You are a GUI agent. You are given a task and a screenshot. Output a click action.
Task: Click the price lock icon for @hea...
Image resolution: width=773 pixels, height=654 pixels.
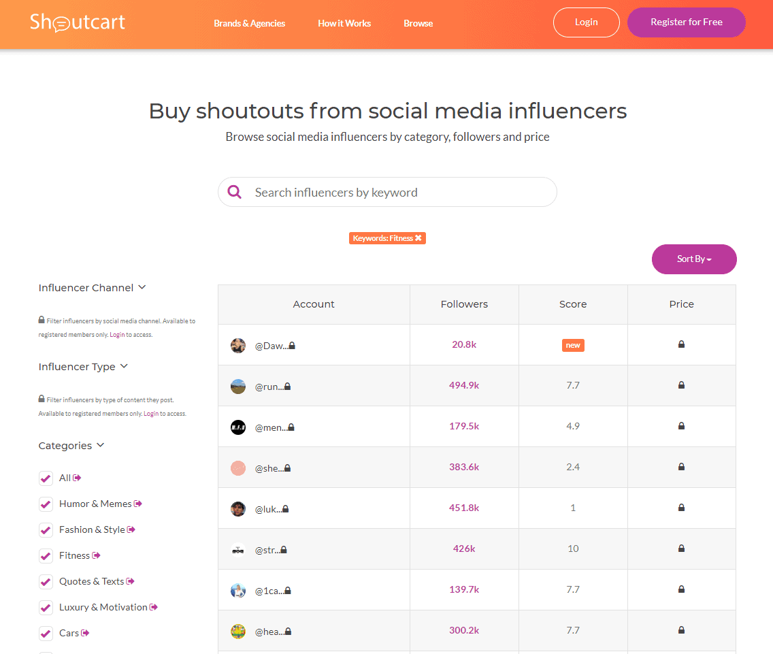681,630
